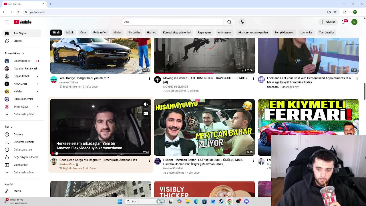Click the Ara search input field
This screenshot has height=206, width=366.
coord(172,22)
